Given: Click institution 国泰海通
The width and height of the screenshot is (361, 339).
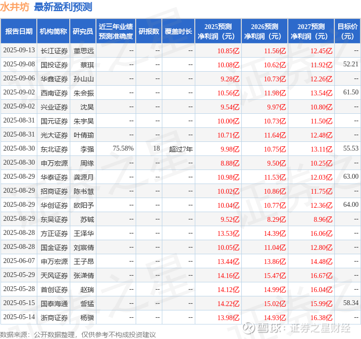Looking at the screenshot, I should point(54,304).
